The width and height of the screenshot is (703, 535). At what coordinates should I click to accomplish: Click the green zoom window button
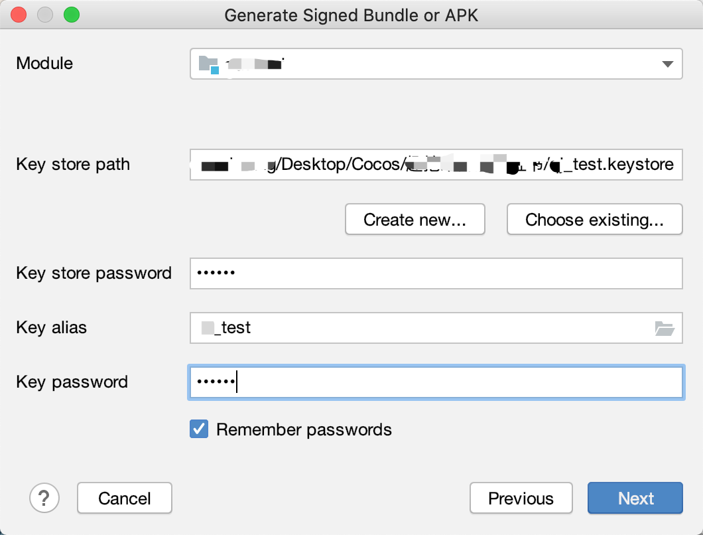pyautogui.click(x=70, y=14)
